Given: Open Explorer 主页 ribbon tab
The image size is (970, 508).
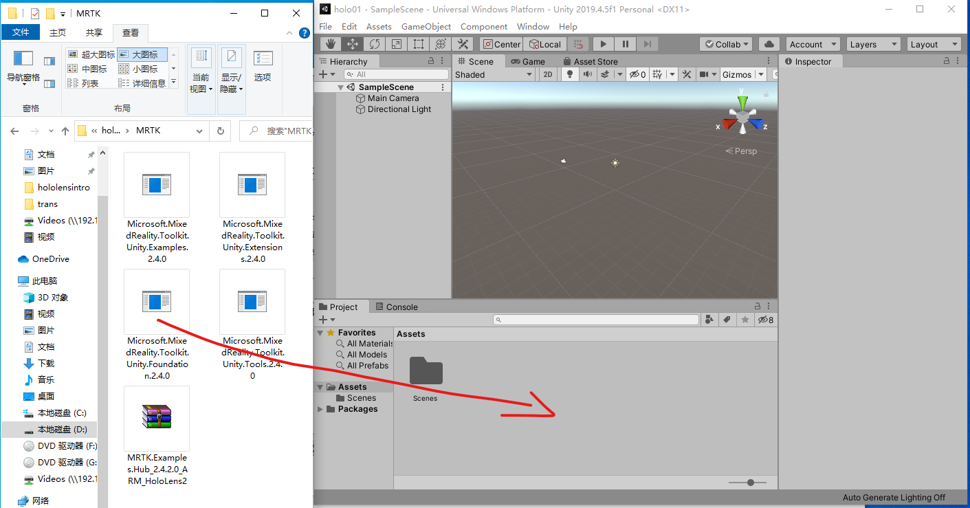Looking at the screenshot, I should (58, 32).
